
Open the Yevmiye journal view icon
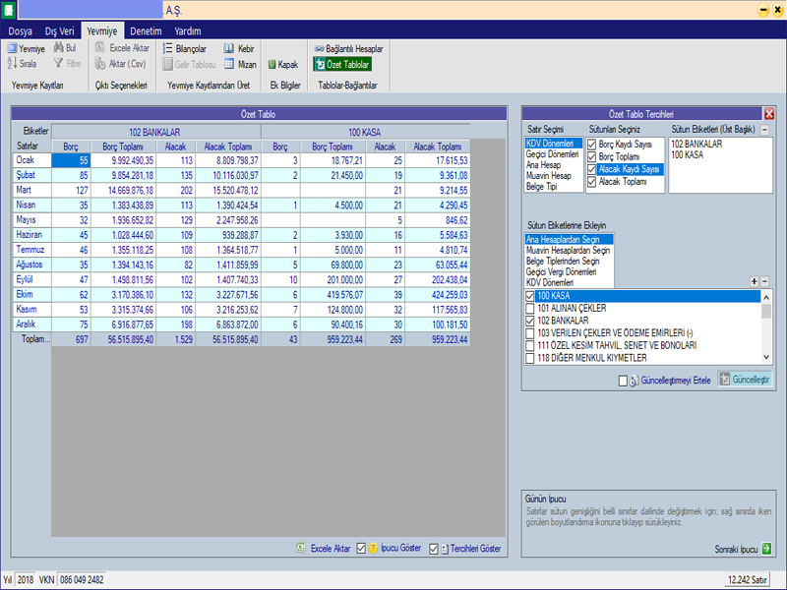click(x=12, y=48)
